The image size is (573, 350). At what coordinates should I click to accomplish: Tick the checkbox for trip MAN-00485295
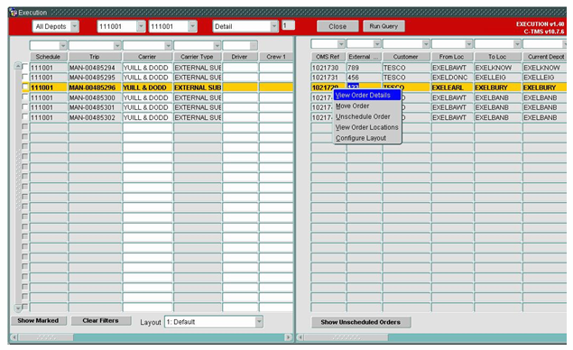coord(25,77)
